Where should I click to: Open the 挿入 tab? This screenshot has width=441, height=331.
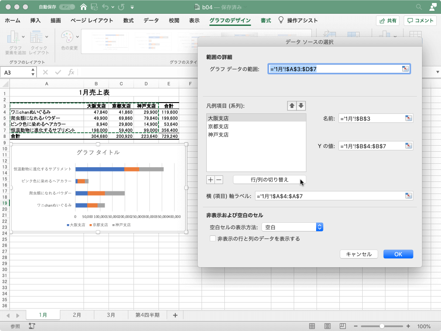(35, 21)
